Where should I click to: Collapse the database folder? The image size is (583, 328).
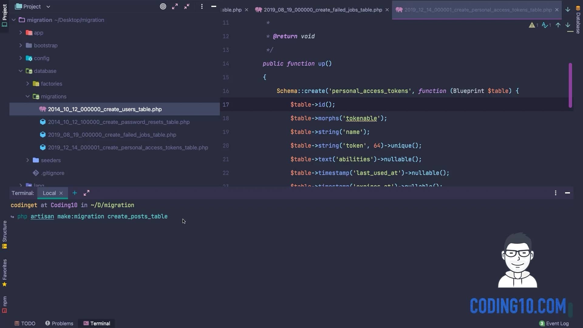point(21,71)
